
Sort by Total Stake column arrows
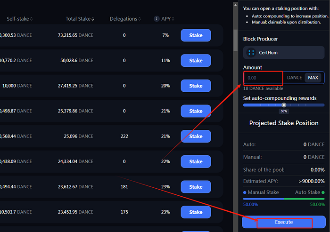(x=93, y=19)
